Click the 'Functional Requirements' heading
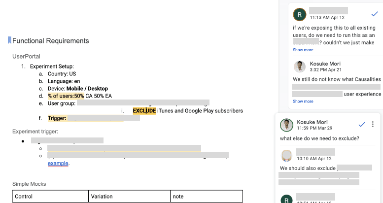 click(x=51, y=41)
